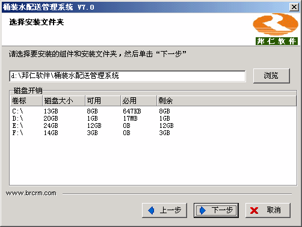Click the 14GB disk size value
The image size is (302, 227).
pyautogui.click(x=51, y=133)
